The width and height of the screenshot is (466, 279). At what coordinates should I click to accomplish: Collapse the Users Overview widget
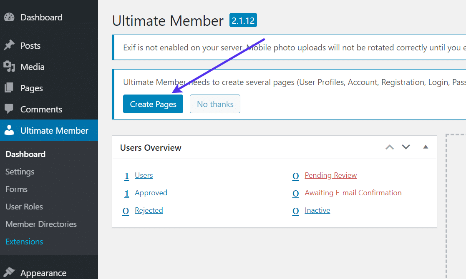point(425,147)
